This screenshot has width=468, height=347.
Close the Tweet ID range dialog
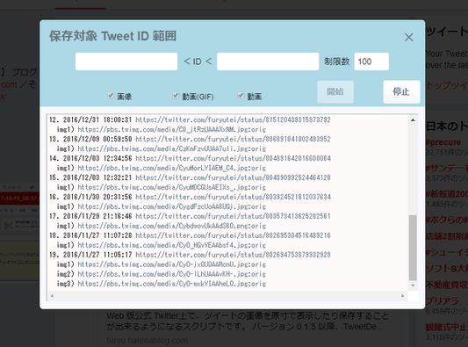pos(409,37)
